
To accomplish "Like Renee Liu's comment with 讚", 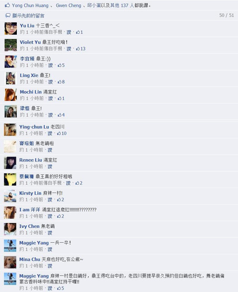I will tap(50, 167).
